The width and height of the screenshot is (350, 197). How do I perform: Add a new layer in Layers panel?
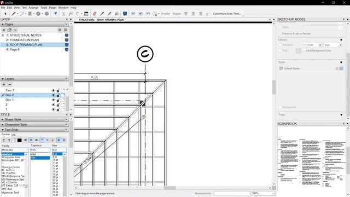[x=4, y=84]
